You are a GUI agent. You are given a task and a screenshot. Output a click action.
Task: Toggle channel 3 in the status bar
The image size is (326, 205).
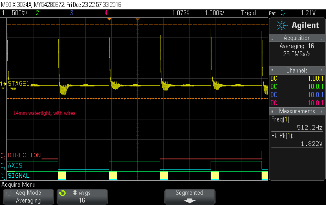(x=71, y=13)
